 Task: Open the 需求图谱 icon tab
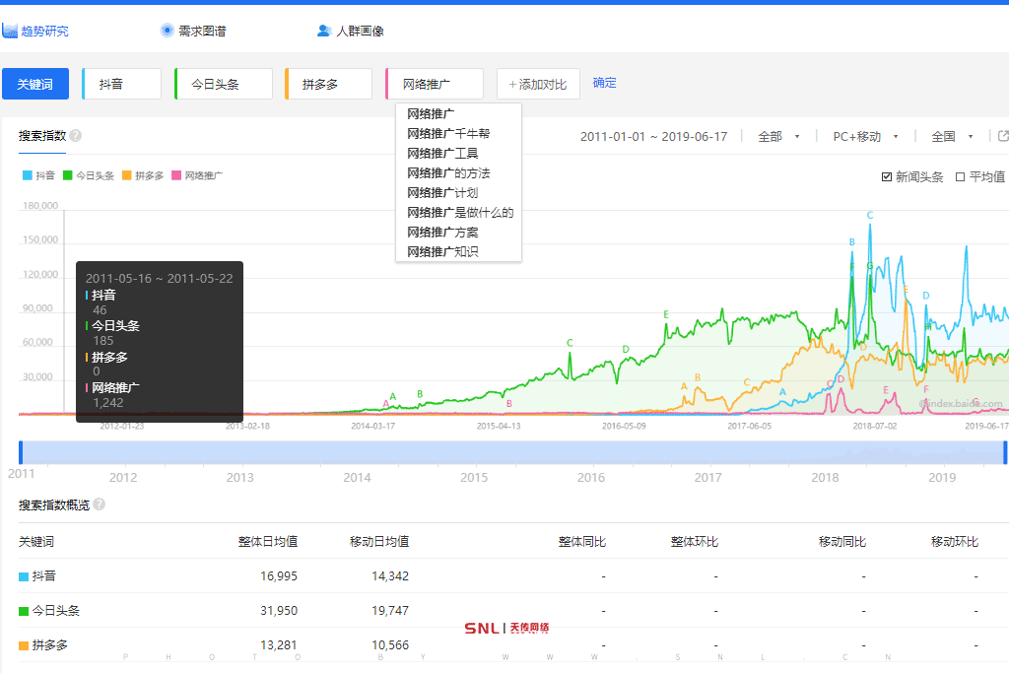(167, 31)
